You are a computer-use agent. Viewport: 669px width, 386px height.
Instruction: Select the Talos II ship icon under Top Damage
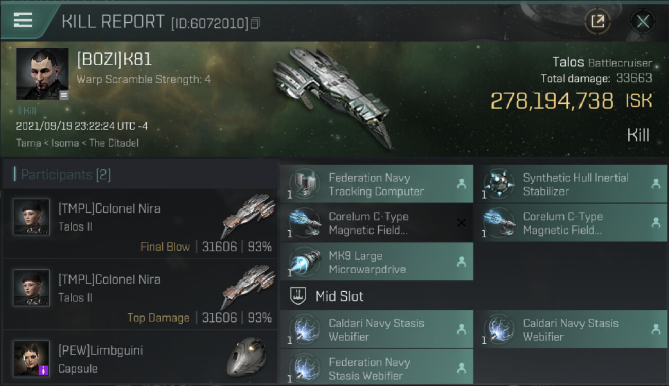248,287
